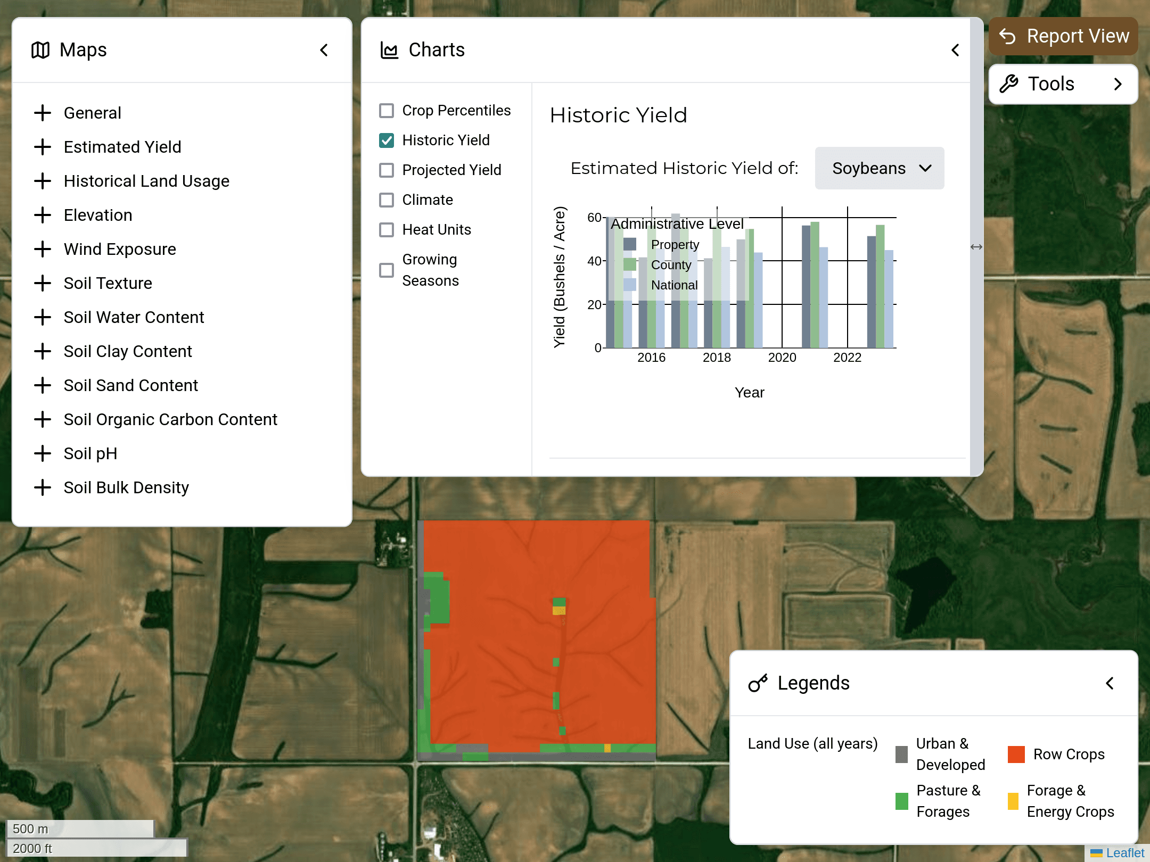Click the plus icon beside Historical Land Usage
Screen dimensions: 1150x862
(43, 181)
